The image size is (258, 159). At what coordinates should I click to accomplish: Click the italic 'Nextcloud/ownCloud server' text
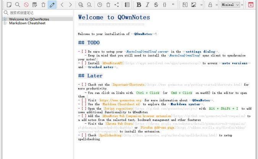pos(147,52)
